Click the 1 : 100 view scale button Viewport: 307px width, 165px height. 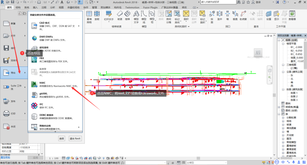[54, 158]
